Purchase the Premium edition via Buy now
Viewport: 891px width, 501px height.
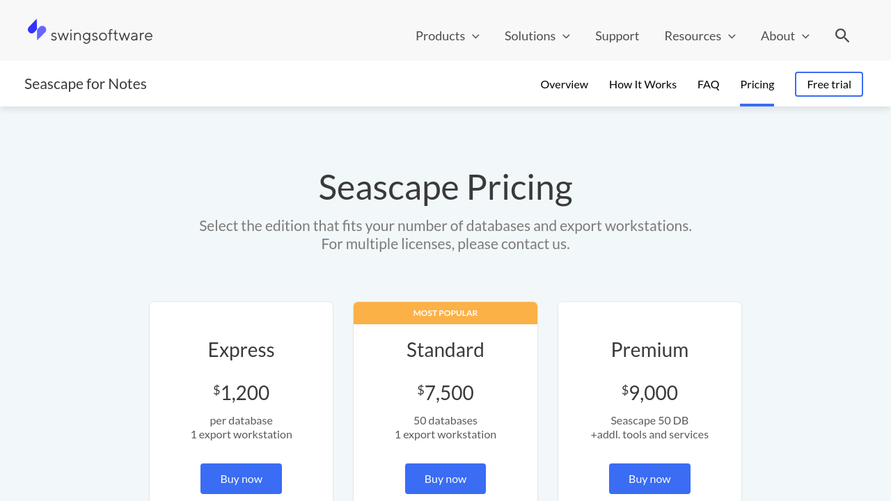pyautogui.click(x=649, y=479)
